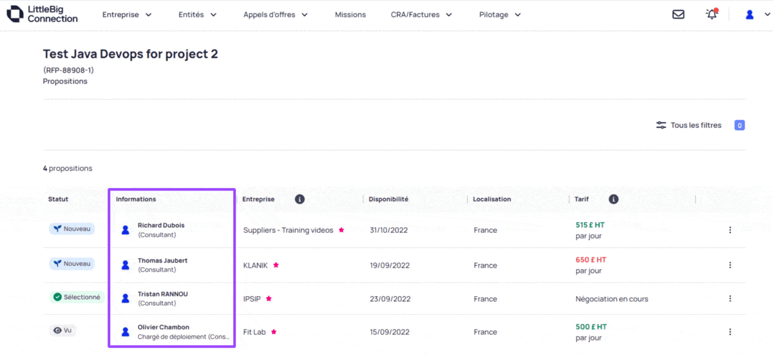This screenshot has height=354, width=773.
Task: Open row options menu for Richard Dubois
Action: [x=730, y=230]
